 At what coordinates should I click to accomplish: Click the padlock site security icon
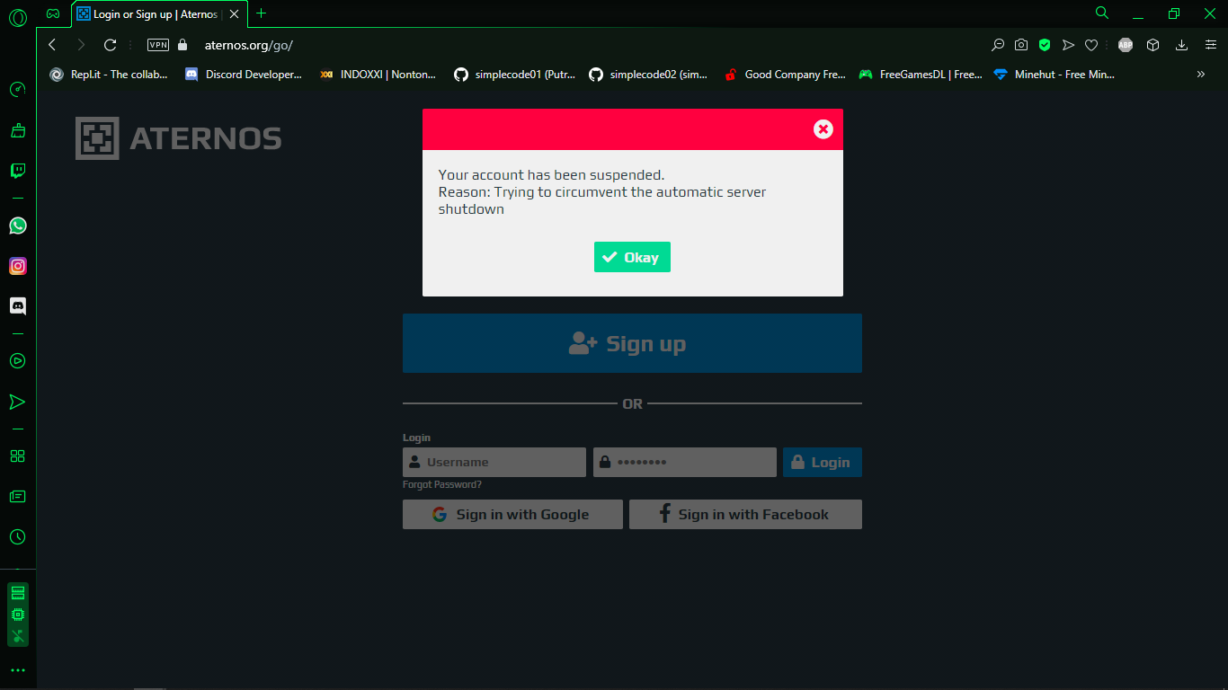pos(183,45)
